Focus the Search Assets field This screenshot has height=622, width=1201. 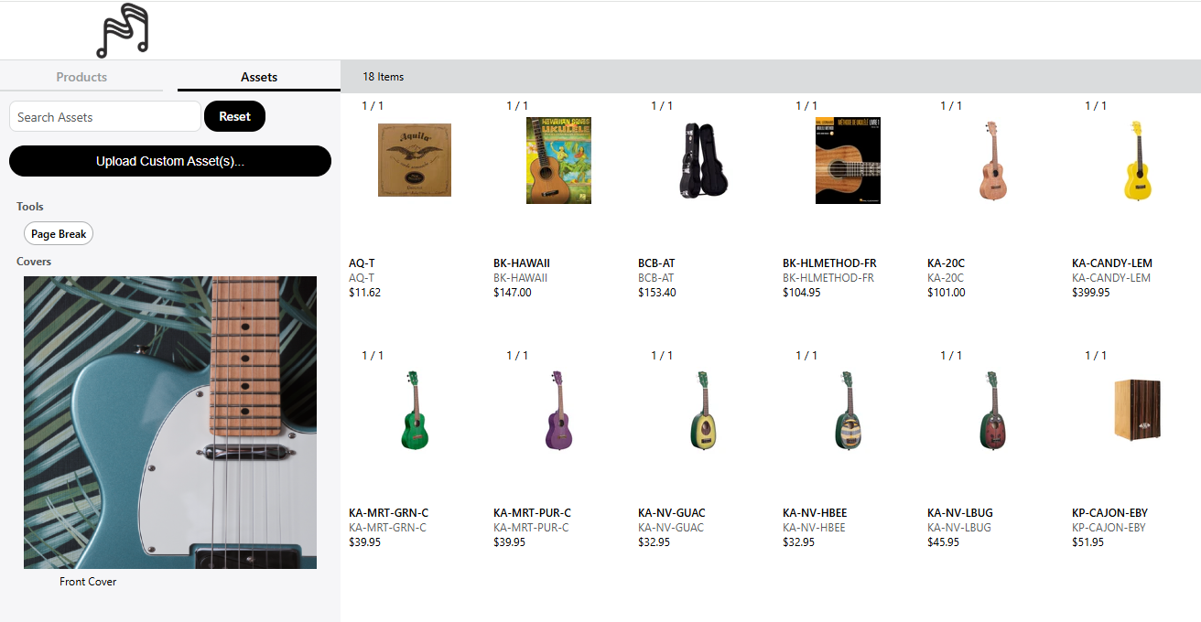(104, 117)
